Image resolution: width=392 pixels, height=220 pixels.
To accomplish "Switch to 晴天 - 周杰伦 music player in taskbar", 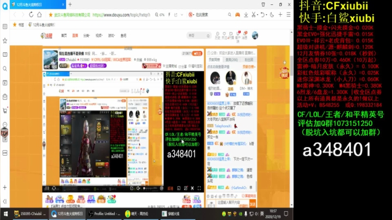I will (x=140, y=214).
